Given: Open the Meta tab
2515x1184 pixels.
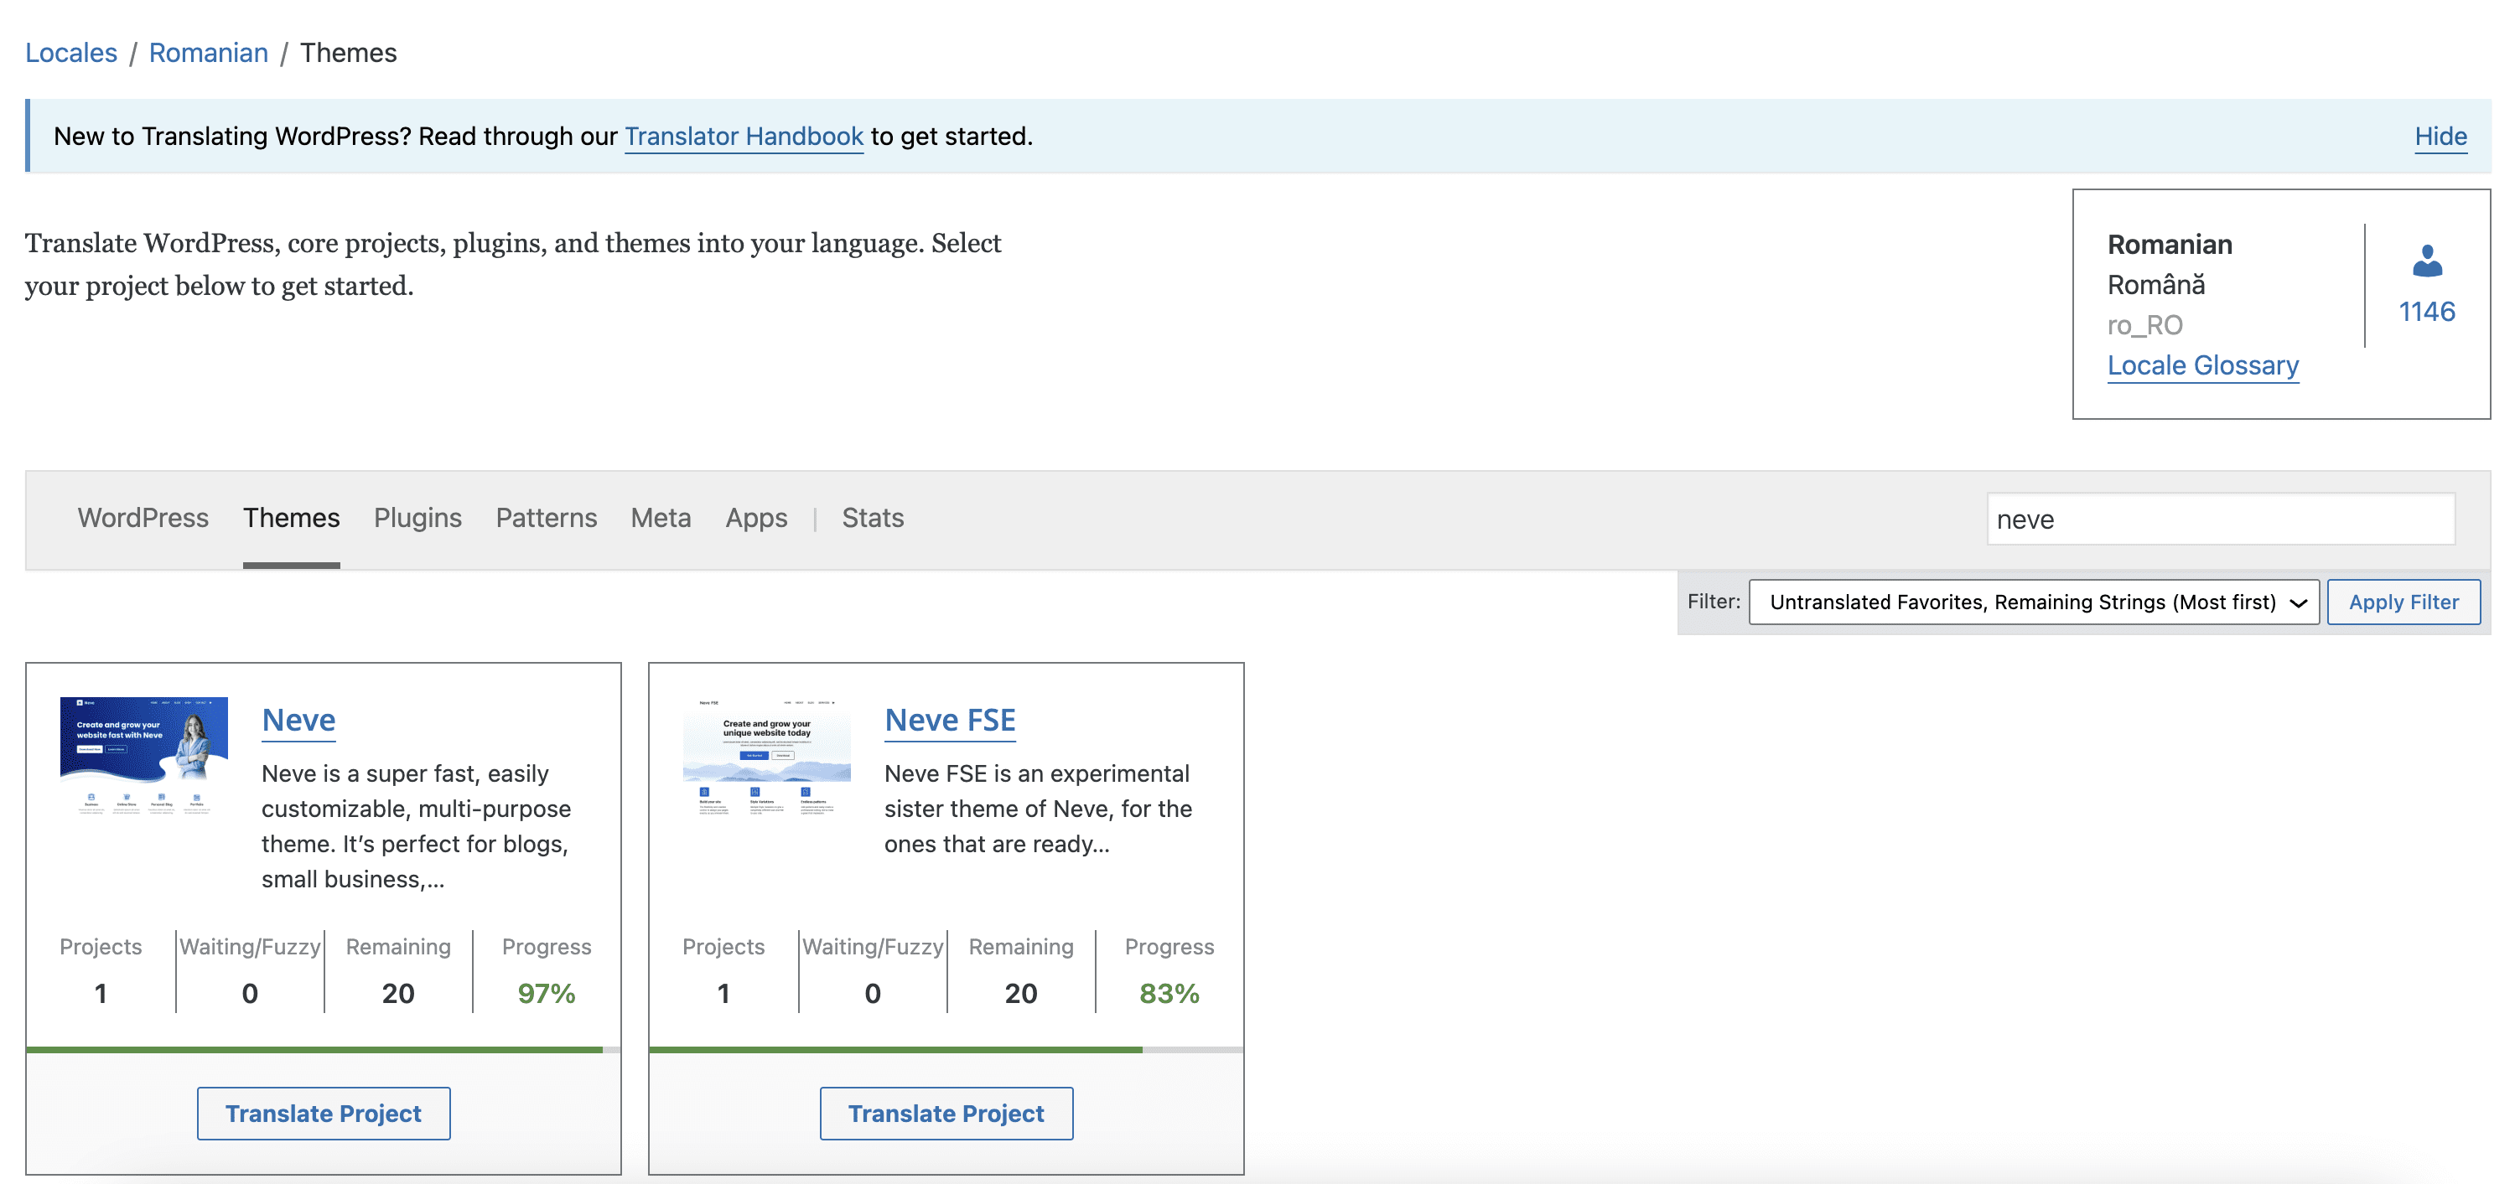Looking at the screenshot, I should [660, 517].
